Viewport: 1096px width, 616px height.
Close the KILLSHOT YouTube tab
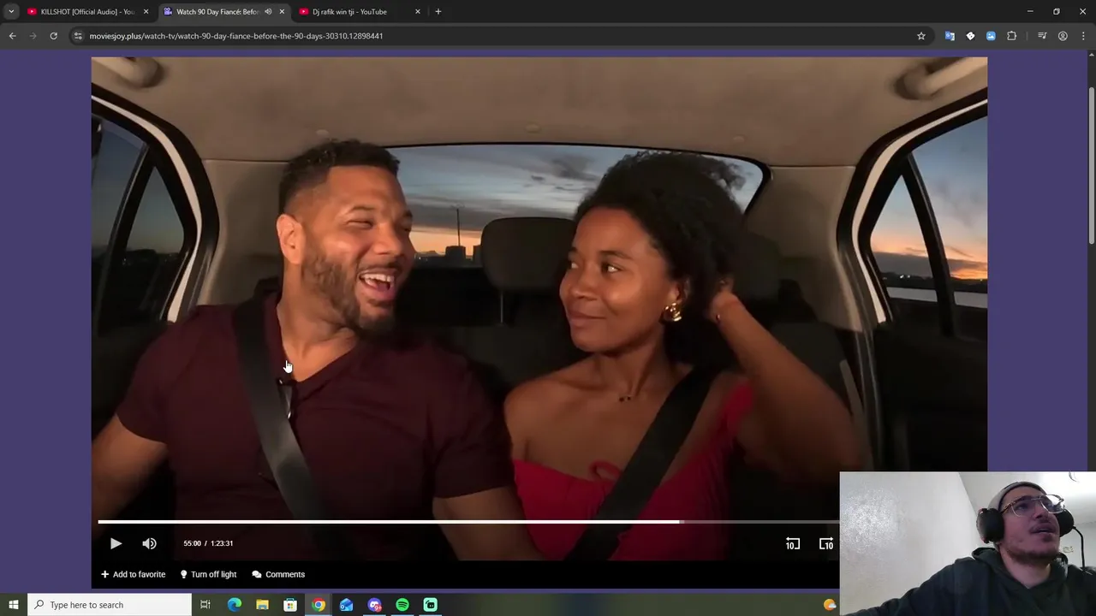pyautogui.click(x=146, y=12)
